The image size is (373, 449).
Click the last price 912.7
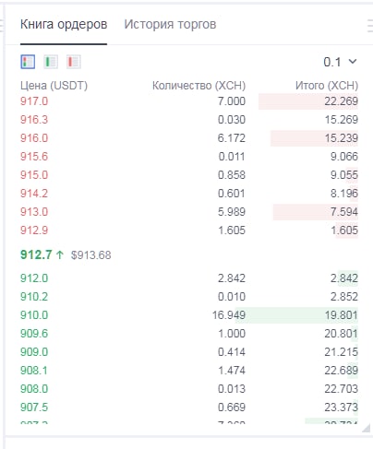(36, 254)
